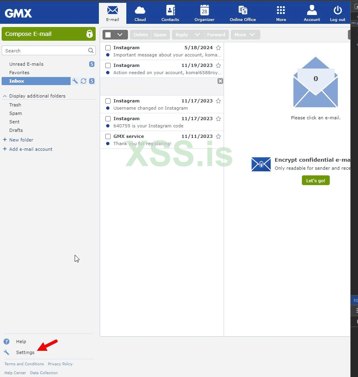Screen dimensions: 358x377
Task: Open the Unread E-mails folder
Action: (26, 64)
